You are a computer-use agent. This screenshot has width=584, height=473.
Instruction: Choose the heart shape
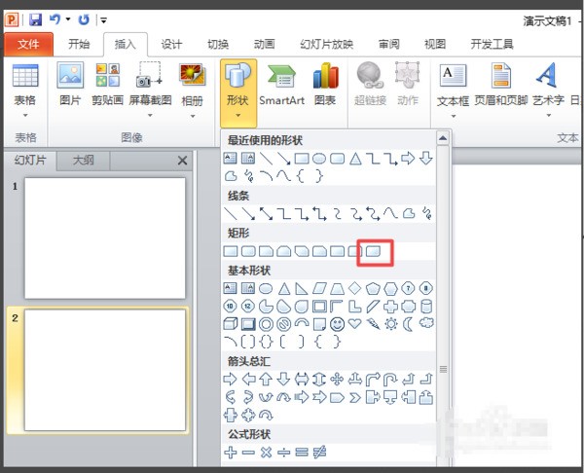[x=354, y=324]
